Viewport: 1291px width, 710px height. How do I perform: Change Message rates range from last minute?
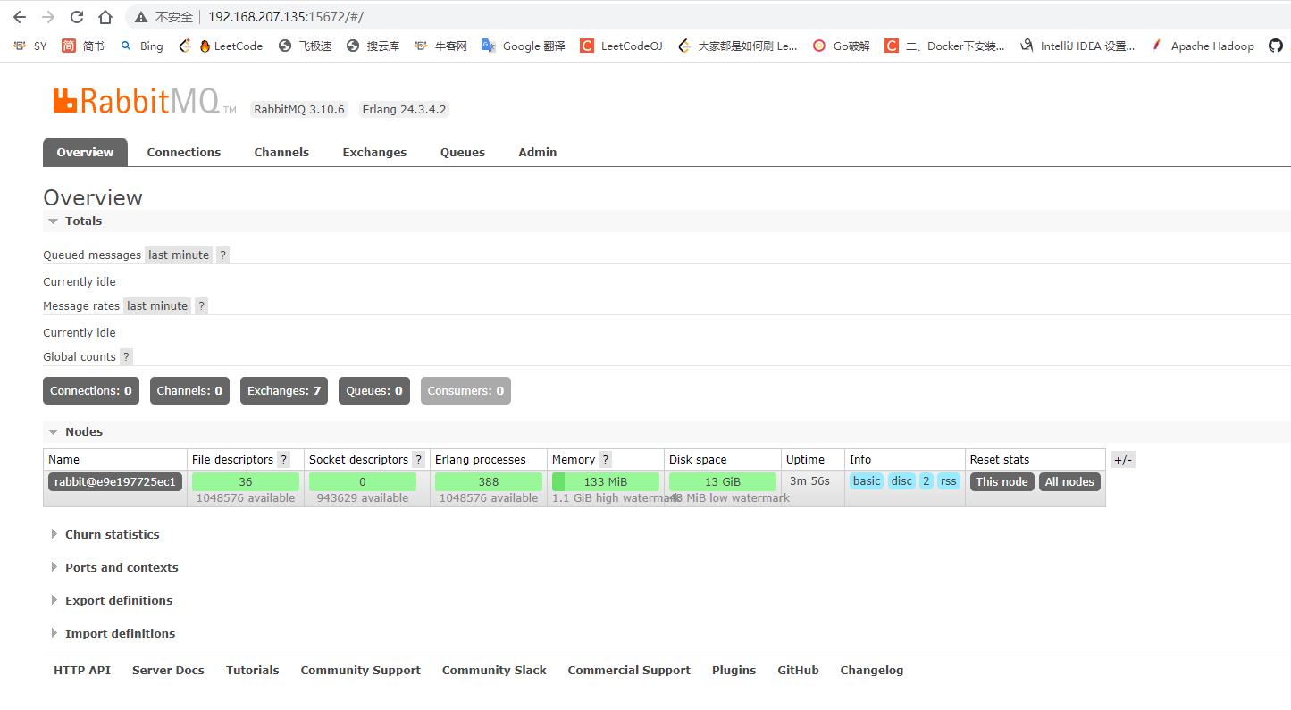(157, 305)
